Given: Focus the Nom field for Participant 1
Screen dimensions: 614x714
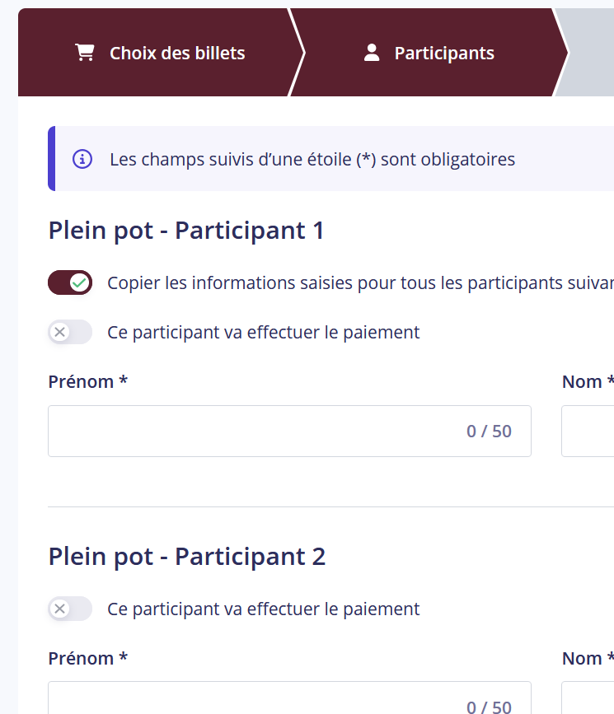Looking at the screenshot, I should point(589,431).
